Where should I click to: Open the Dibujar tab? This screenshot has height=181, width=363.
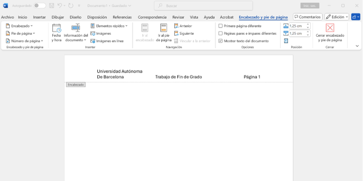[x=58, y=17]
